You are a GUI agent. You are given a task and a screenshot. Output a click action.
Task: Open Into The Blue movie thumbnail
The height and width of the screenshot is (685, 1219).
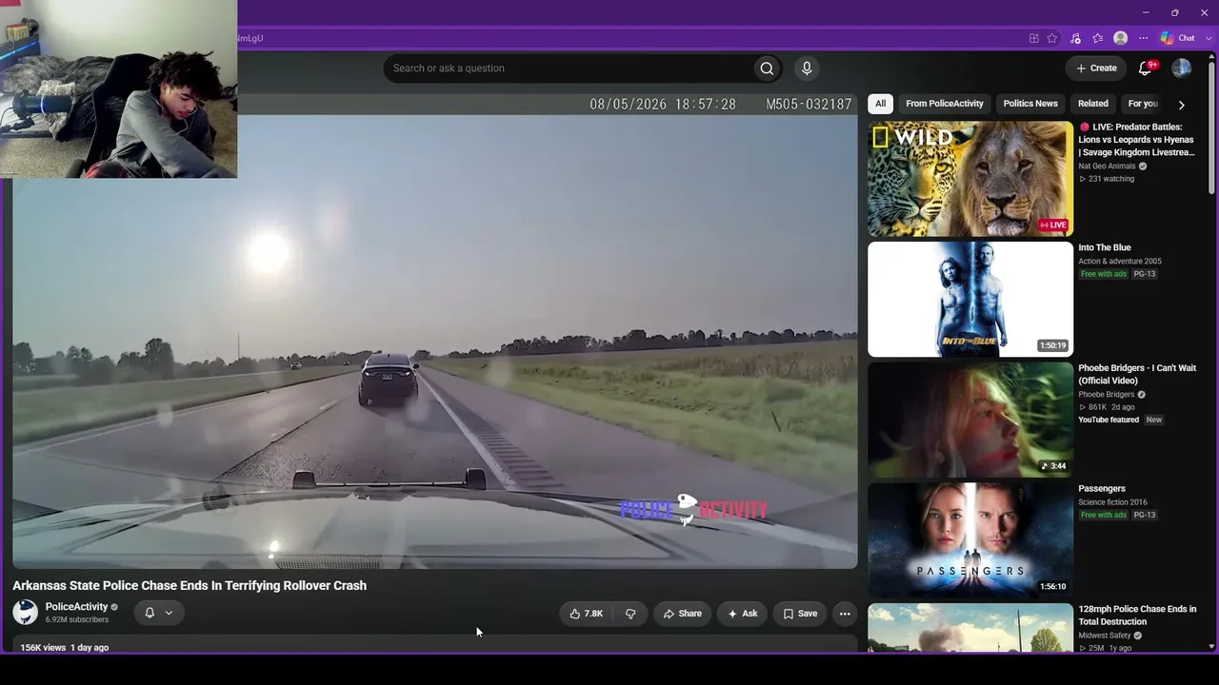click(970, 300)
